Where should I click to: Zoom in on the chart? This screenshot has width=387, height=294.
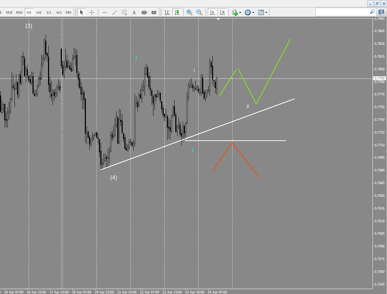point(189,12)
